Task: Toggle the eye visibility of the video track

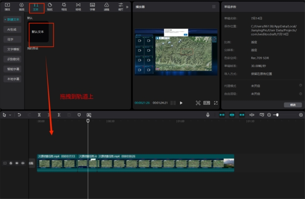Action: [16, 163]
